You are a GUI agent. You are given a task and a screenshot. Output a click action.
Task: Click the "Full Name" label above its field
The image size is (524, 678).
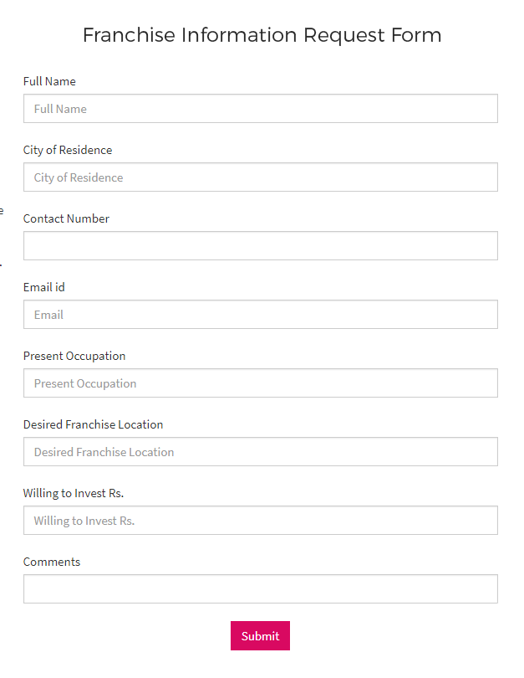(49, 81)
